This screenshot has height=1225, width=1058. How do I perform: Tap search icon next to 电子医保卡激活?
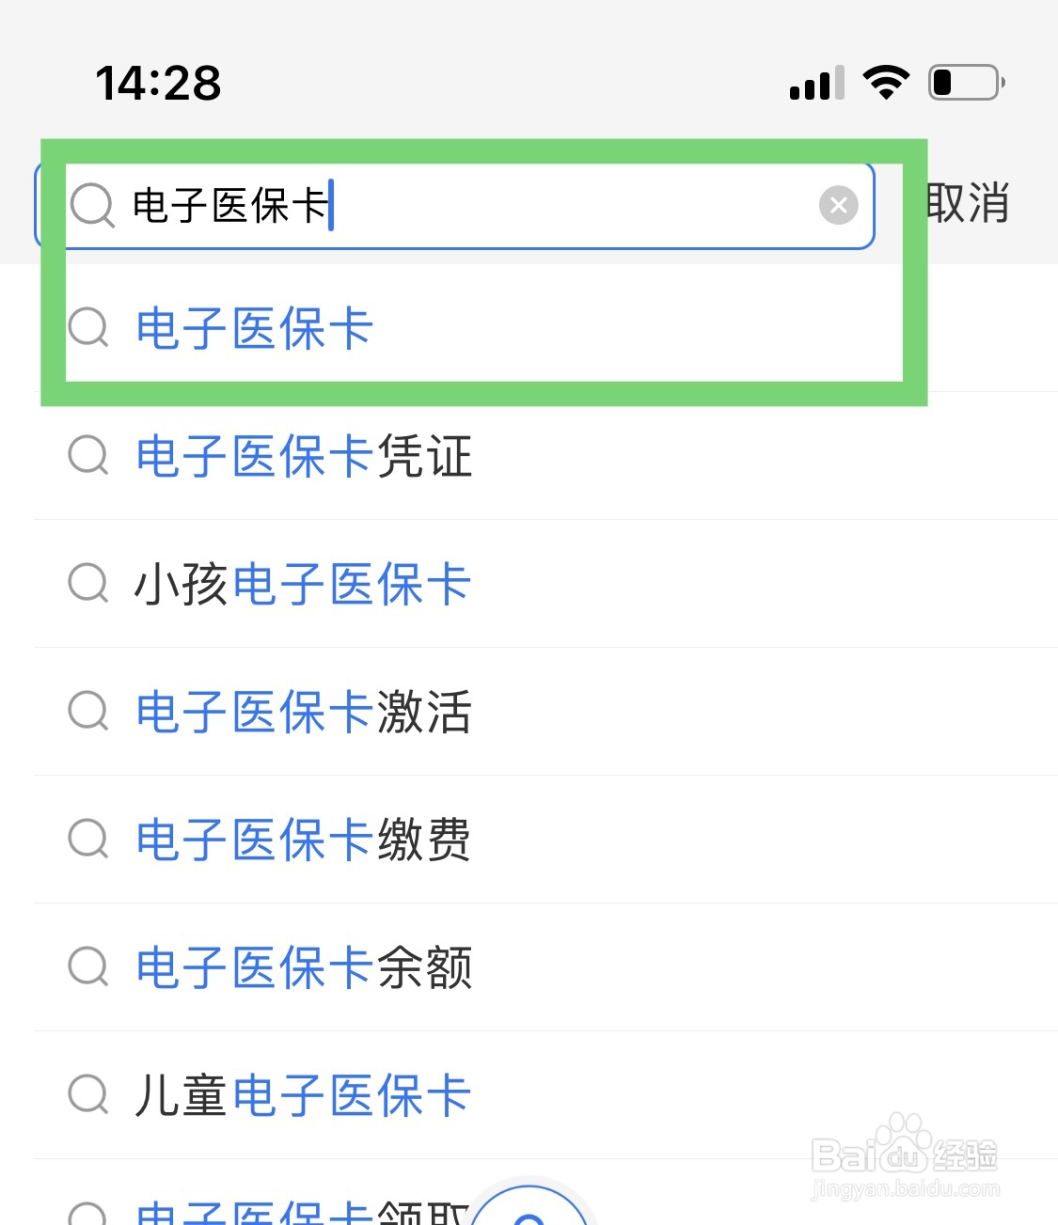[89, 712]
